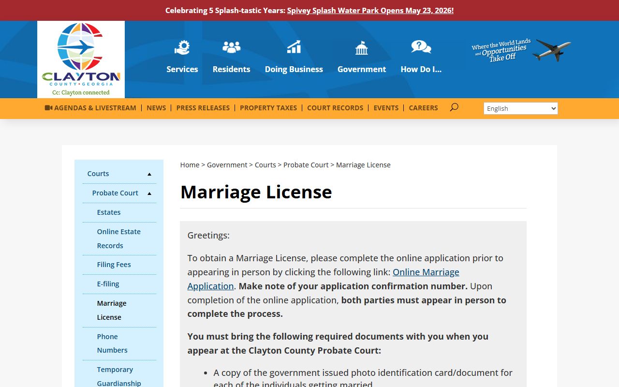Select Courts in the sidebar
The image size is (619, 387).
coord(98,174)
